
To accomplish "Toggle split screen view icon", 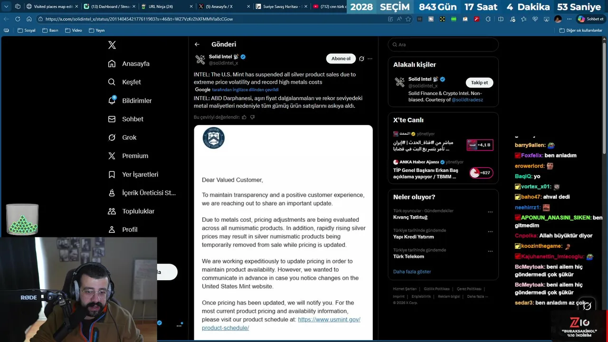I will pos(501,19).
